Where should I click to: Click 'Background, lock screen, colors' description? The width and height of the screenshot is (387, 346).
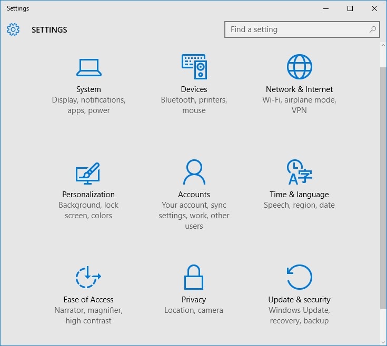tap(88, 210)
